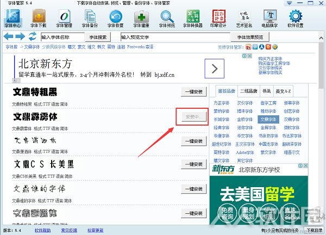Switch to 二线品牌 tab

tap(249, 91)
